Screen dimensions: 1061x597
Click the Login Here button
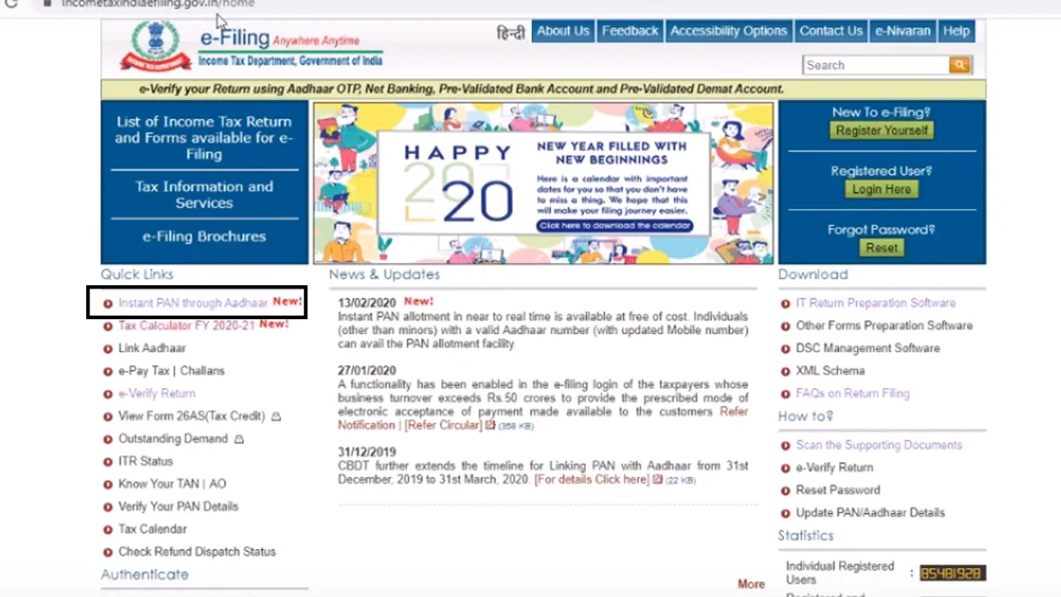pos(882,189)
